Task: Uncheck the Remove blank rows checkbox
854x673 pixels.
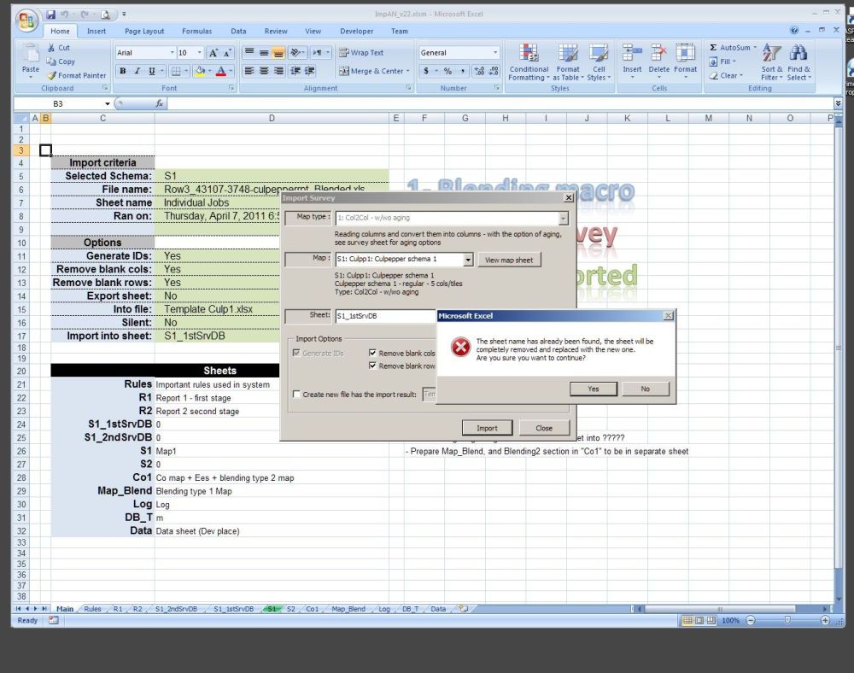Action: [373, 366]
